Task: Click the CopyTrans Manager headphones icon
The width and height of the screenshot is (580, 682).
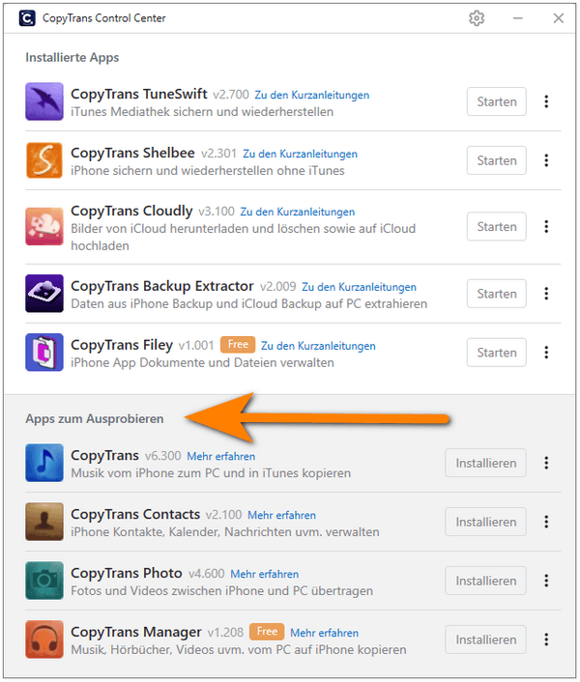Action: point(43,639)
